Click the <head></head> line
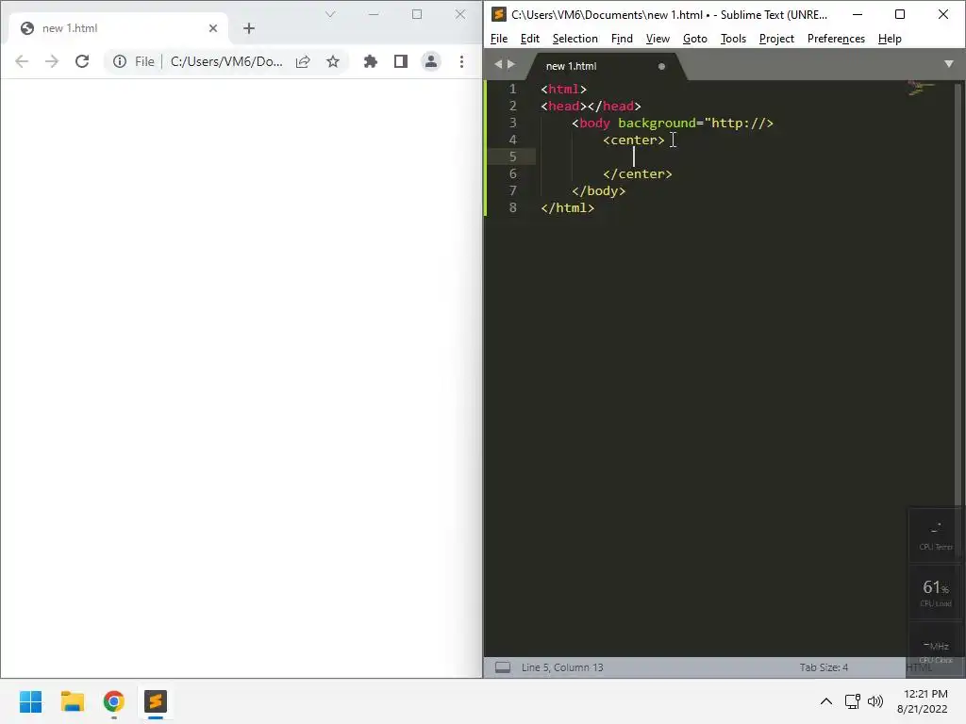 [591, 106]
